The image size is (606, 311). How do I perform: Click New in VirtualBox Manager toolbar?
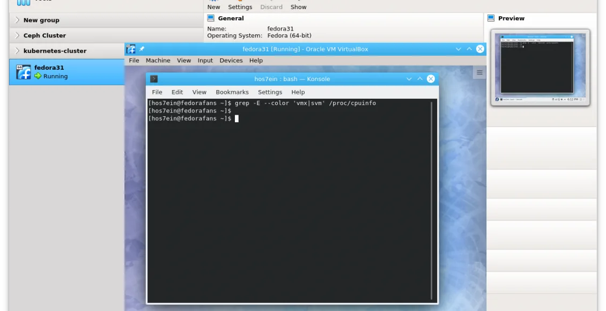pyautogui.click(x=213, y=7)
